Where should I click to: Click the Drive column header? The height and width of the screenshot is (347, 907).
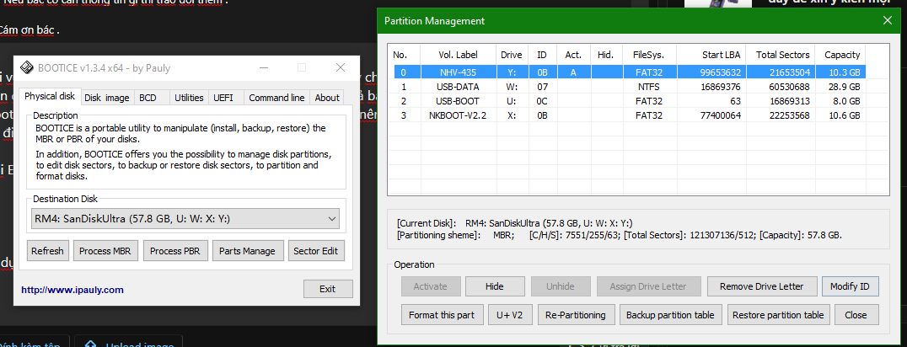pyautogui.click(x=512, y=55)
